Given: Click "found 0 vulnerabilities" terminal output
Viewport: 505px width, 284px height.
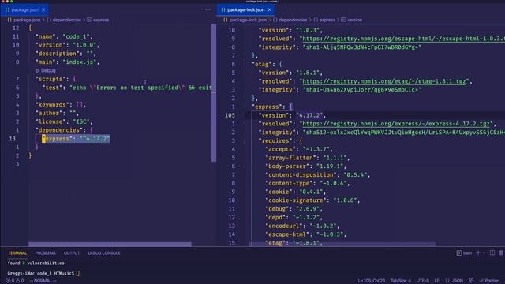Looking at the screenshot, I should click(36, 263).
